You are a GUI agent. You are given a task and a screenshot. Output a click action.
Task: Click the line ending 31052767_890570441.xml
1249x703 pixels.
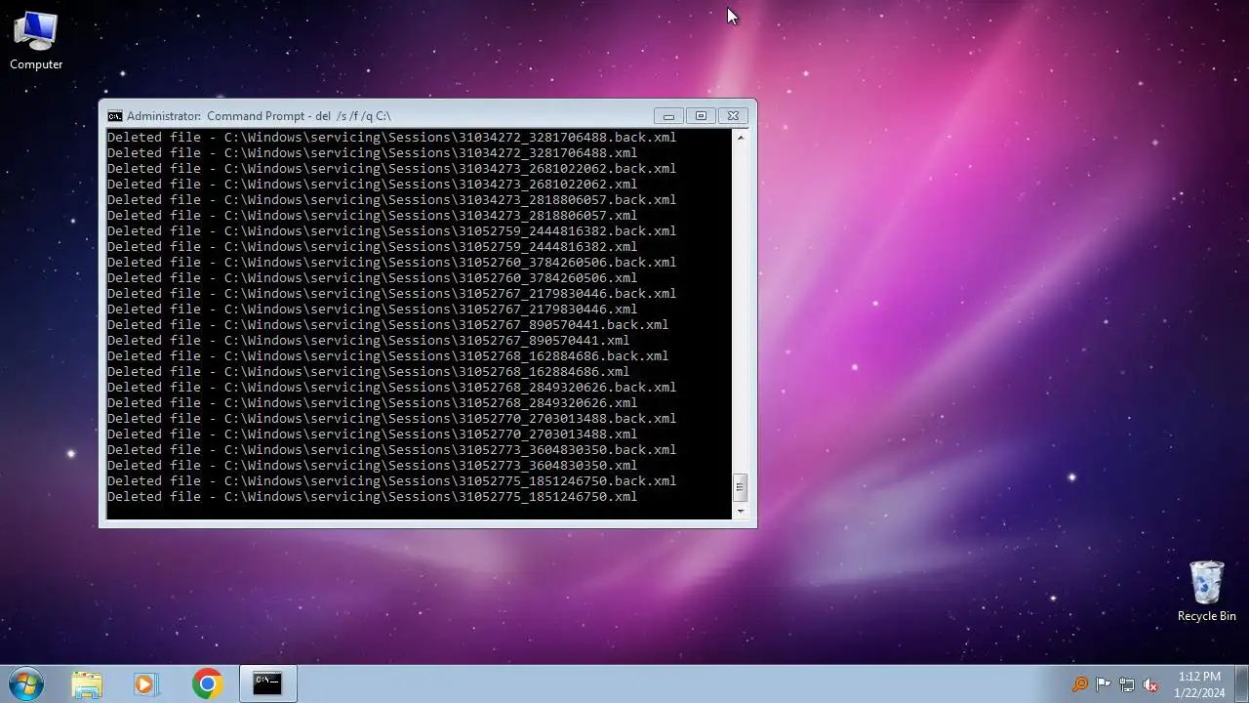point(368,341)
